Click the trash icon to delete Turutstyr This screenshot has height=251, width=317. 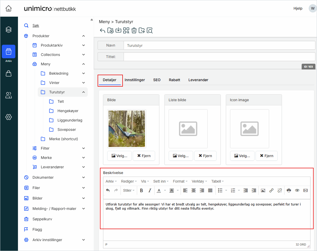point(134,30)
